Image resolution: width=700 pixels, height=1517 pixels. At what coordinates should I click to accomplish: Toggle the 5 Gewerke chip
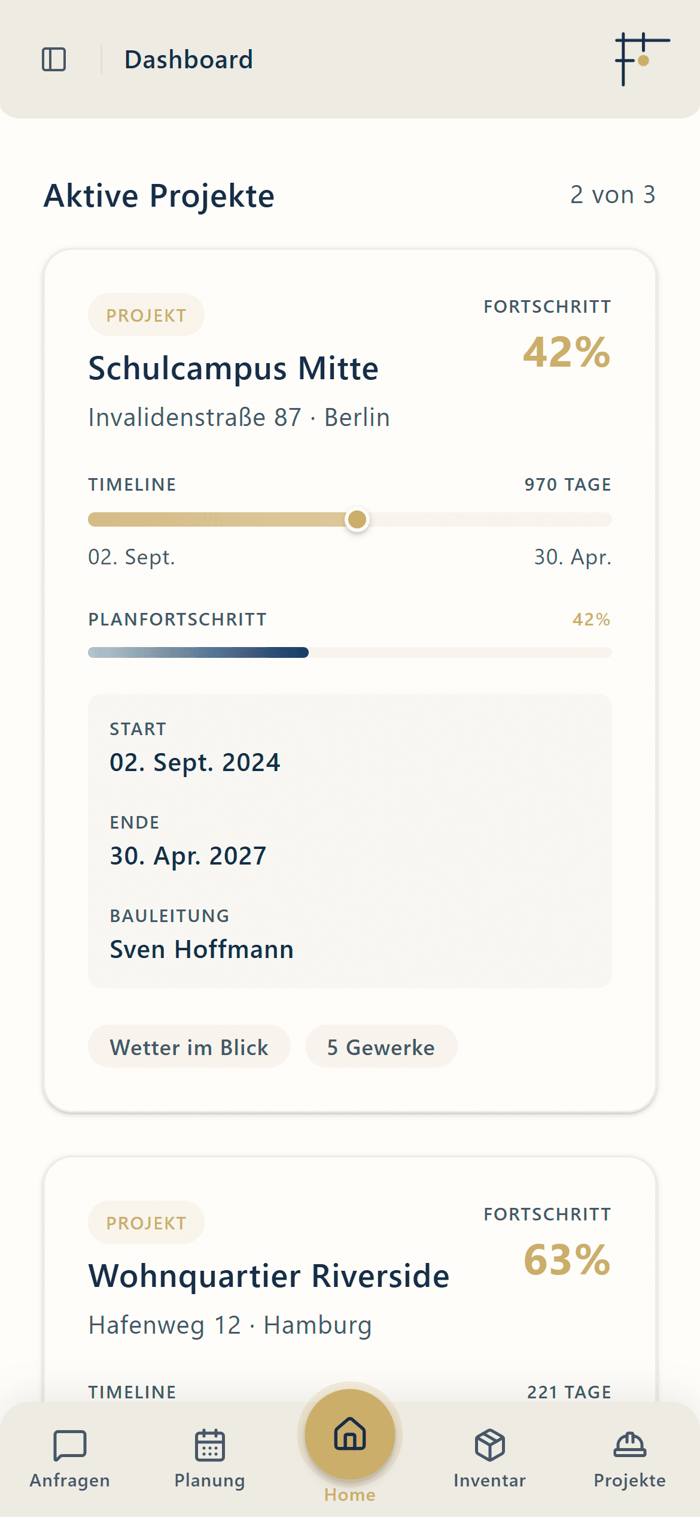381,1047
